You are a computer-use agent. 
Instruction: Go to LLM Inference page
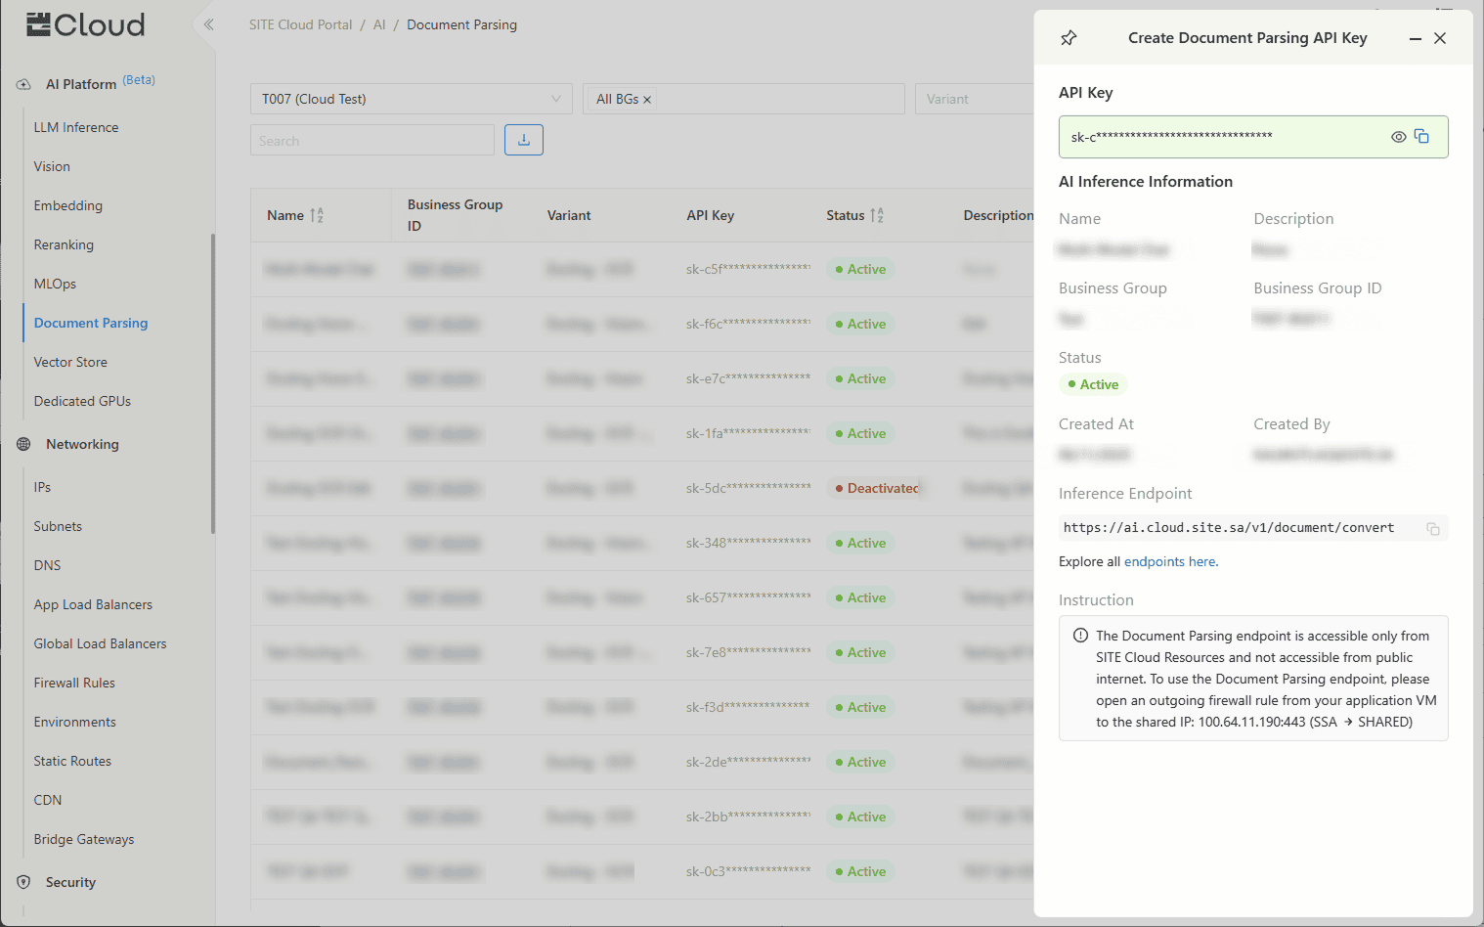point(76,127)
